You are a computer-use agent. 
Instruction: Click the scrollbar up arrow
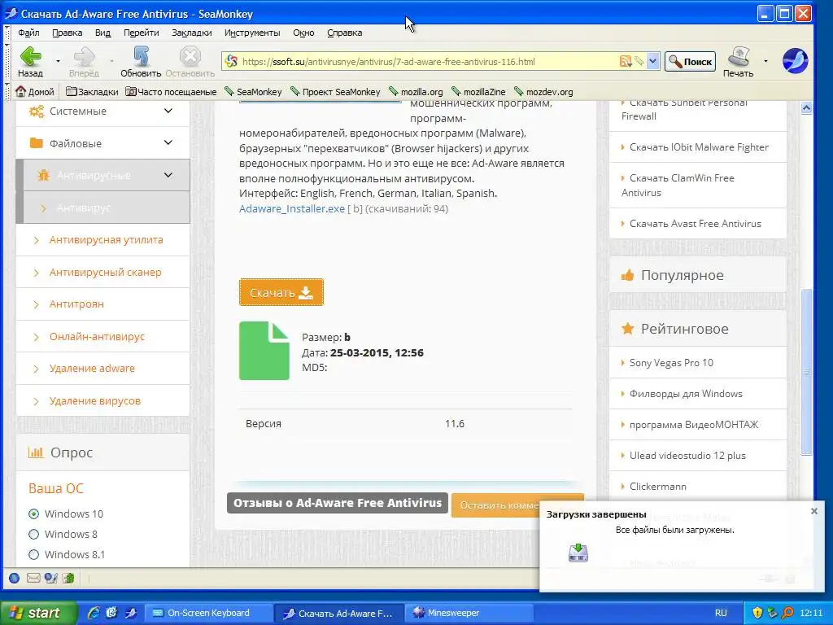point(806,108)
